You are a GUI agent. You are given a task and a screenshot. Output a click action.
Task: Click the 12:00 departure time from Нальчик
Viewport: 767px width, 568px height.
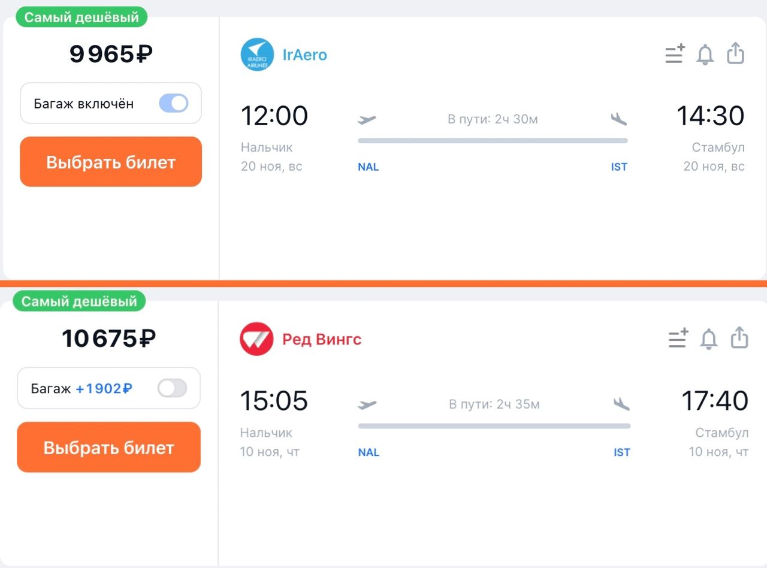(274, 116)
